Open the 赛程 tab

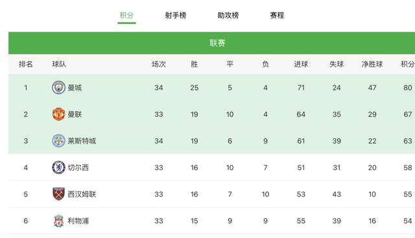pyautogui.click(x=277, y=16)
